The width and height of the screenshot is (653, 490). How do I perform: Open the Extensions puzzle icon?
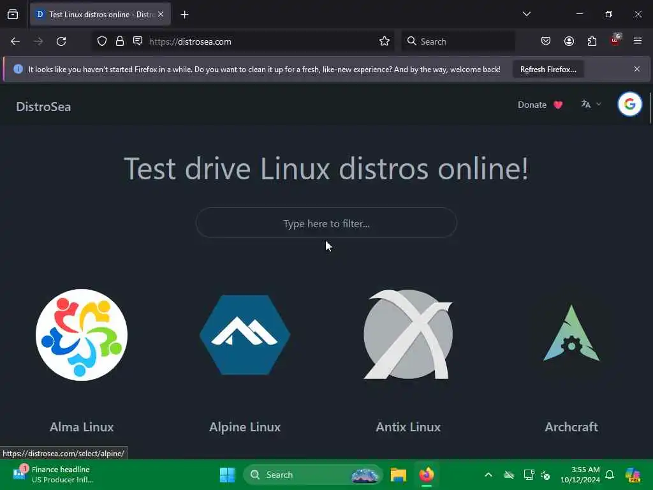592,41
